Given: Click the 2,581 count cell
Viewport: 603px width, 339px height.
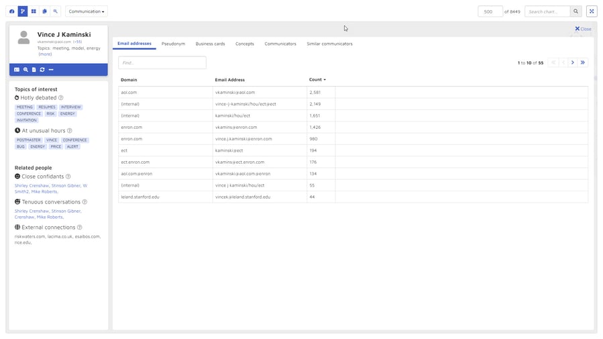Looking at the screenshot, I should click(321, 93).
